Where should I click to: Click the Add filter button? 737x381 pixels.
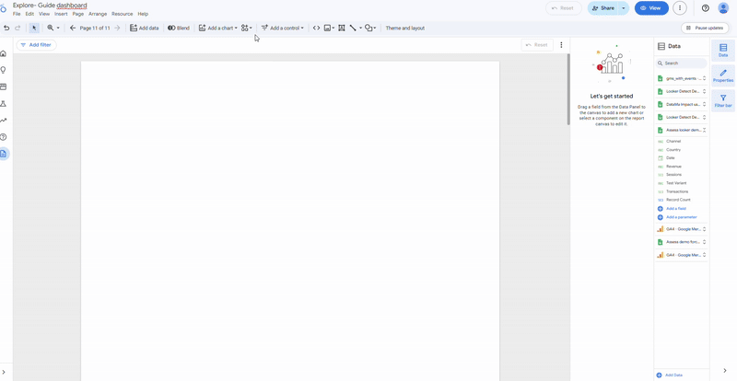[35, 44]
